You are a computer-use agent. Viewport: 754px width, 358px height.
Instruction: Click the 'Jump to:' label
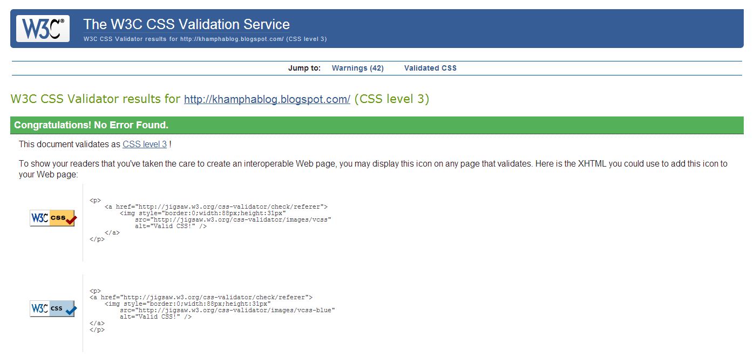(x=304, y=68)
